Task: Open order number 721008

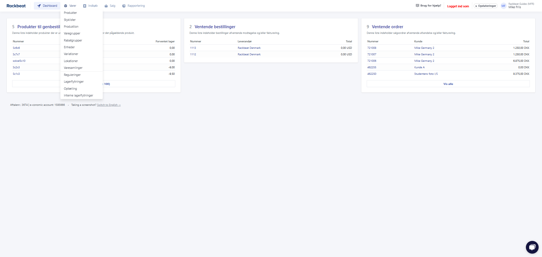Action: click(x=371, y=48)
